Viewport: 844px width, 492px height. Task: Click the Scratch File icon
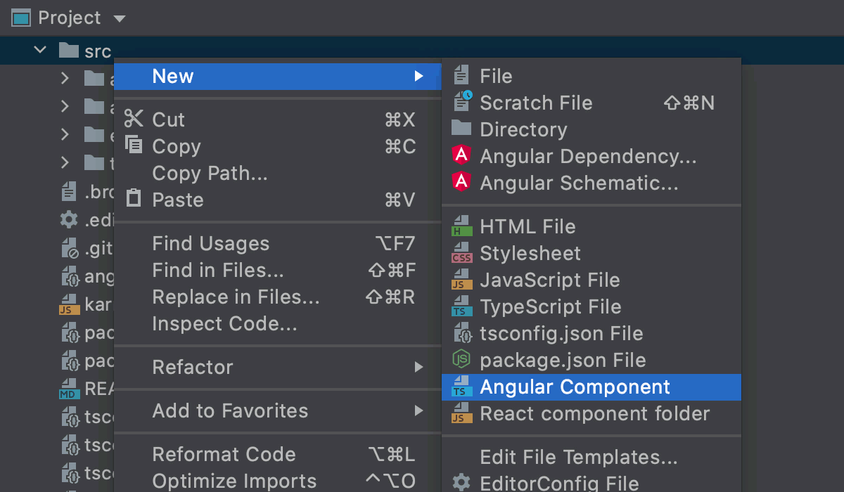[462, 103]
